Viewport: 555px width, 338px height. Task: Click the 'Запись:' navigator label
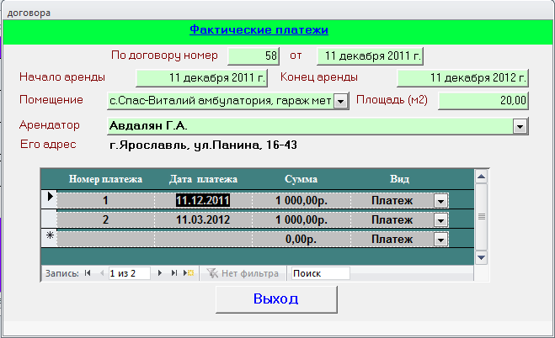[x=62, y=273]
